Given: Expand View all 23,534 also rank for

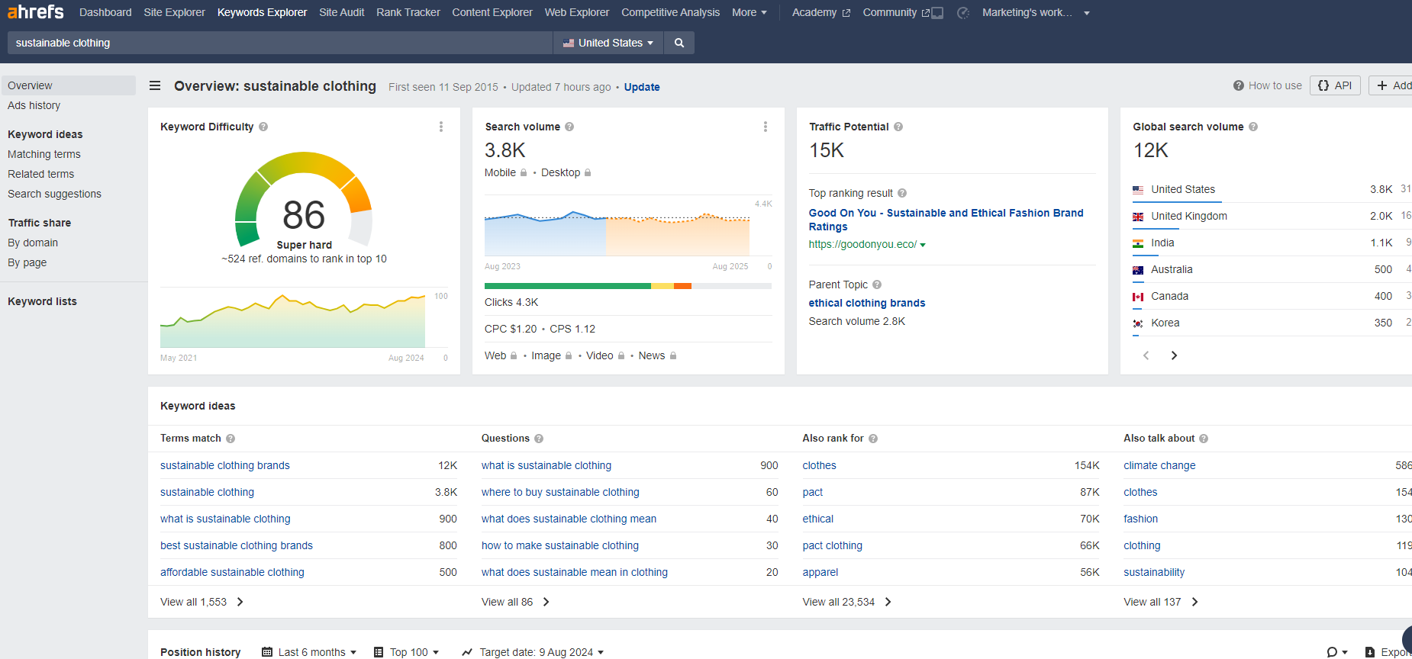Looking at the screenshot, I should [846, 602].
